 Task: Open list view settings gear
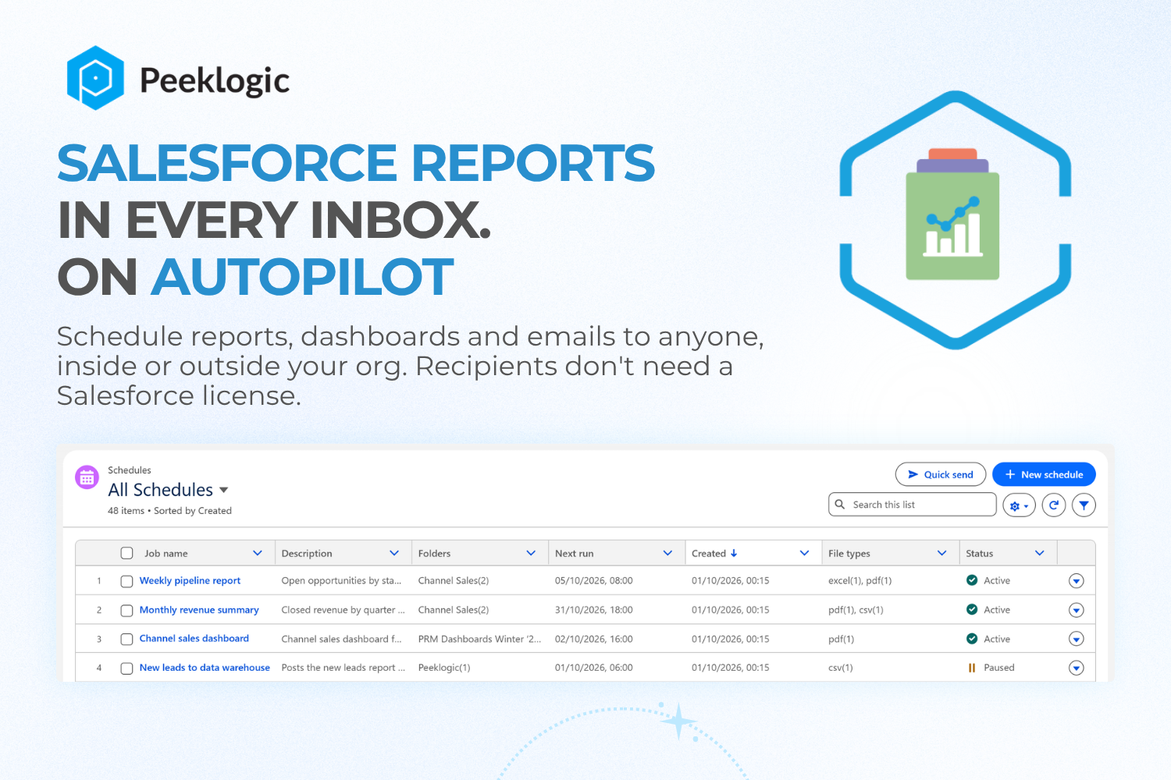pyautogui.click(x=1019, y=505)
